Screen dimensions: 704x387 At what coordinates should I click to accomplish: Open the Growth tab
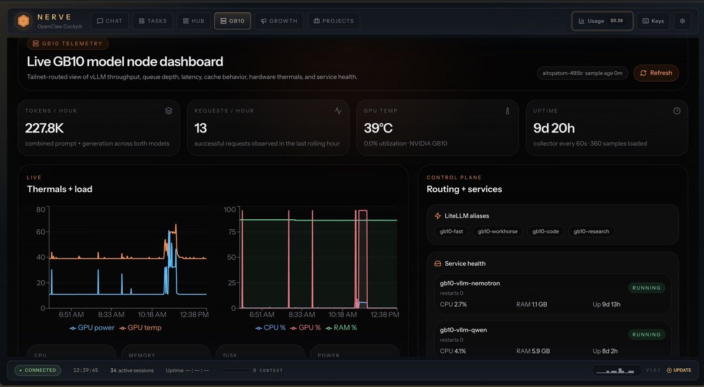[279, 21]
